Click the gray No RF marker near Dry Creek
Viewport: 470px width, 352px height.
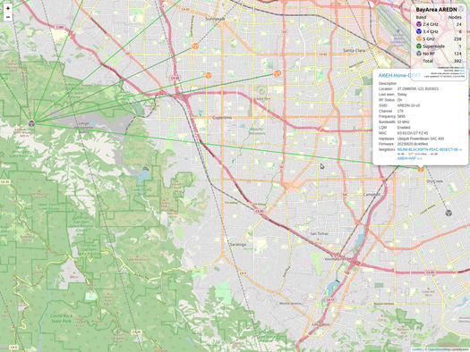pyautogui.click(x=449, y=213)
